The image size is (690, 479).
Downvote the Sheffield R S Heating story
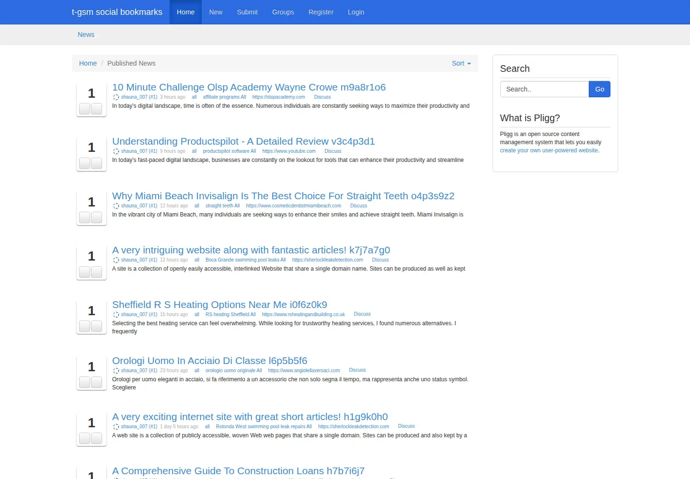tap(96, 326)
